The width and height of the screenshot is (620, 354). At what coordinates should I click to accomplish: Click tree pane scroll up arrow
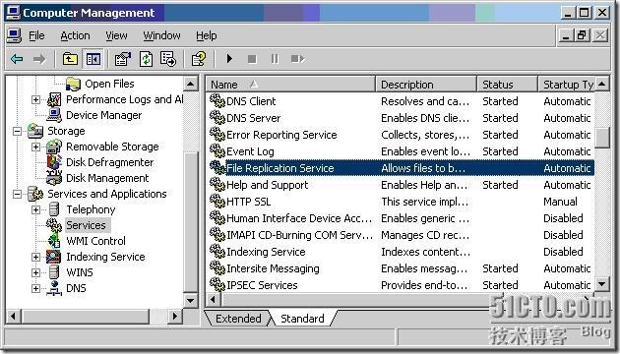point(191,84)
